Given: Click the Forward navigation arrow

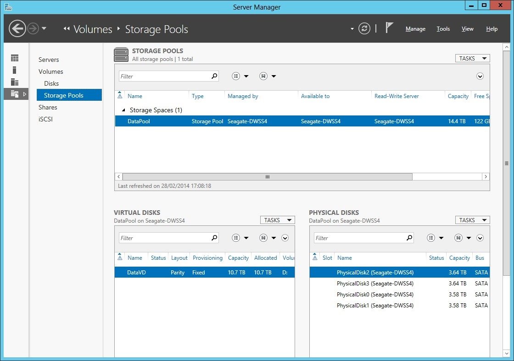Looking at the screenshot, I should 33,28.
